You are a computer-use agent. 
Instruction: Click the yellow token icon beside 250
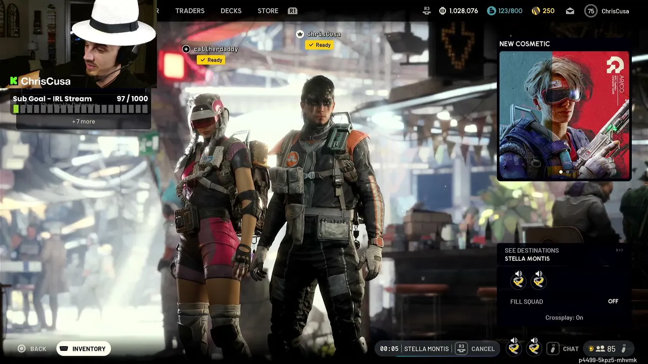(536, 11)
